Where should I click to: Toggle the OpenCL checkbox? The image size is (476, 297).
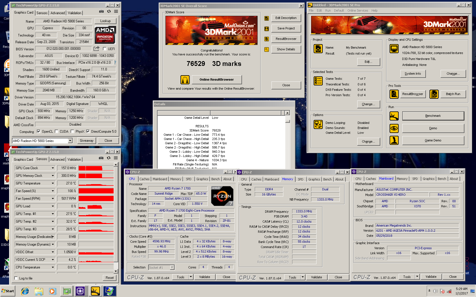(x=39, y=132)
